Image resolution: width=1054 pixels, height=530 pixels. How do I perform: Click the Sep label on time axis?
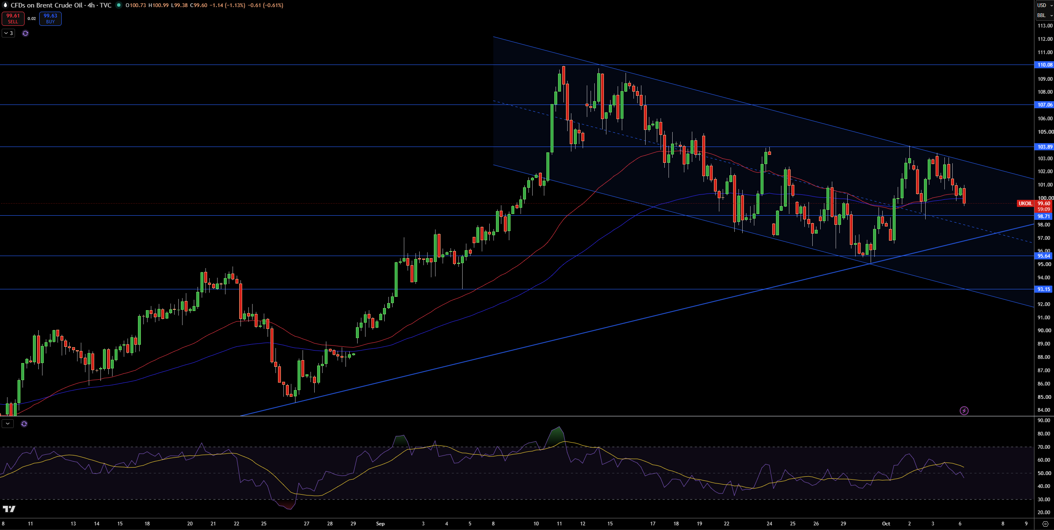(x=380, y=524)
